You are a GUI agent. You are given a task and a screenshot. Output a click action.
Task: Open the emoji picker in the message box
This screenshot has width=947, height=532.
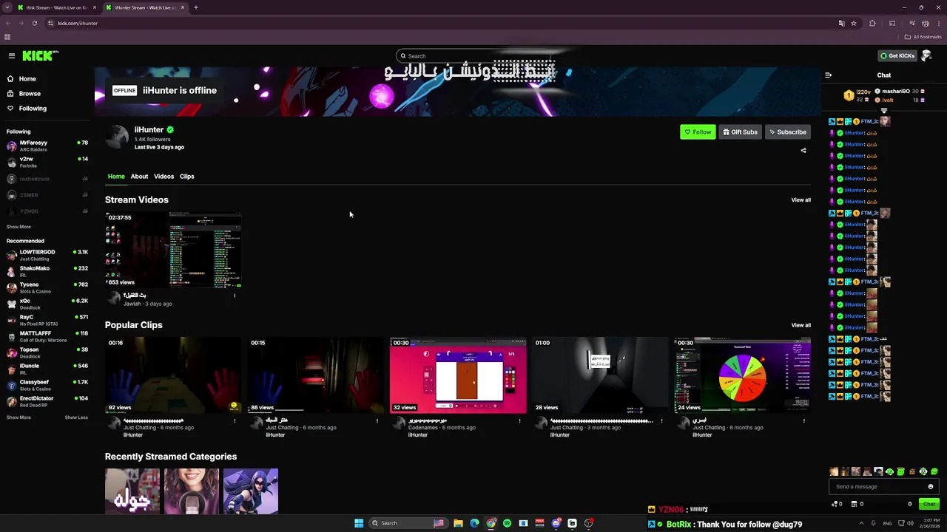click(x=931, y=487)
